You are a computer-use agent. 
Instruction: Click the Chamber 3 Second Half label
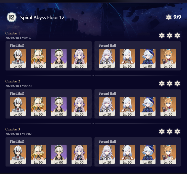107,142
